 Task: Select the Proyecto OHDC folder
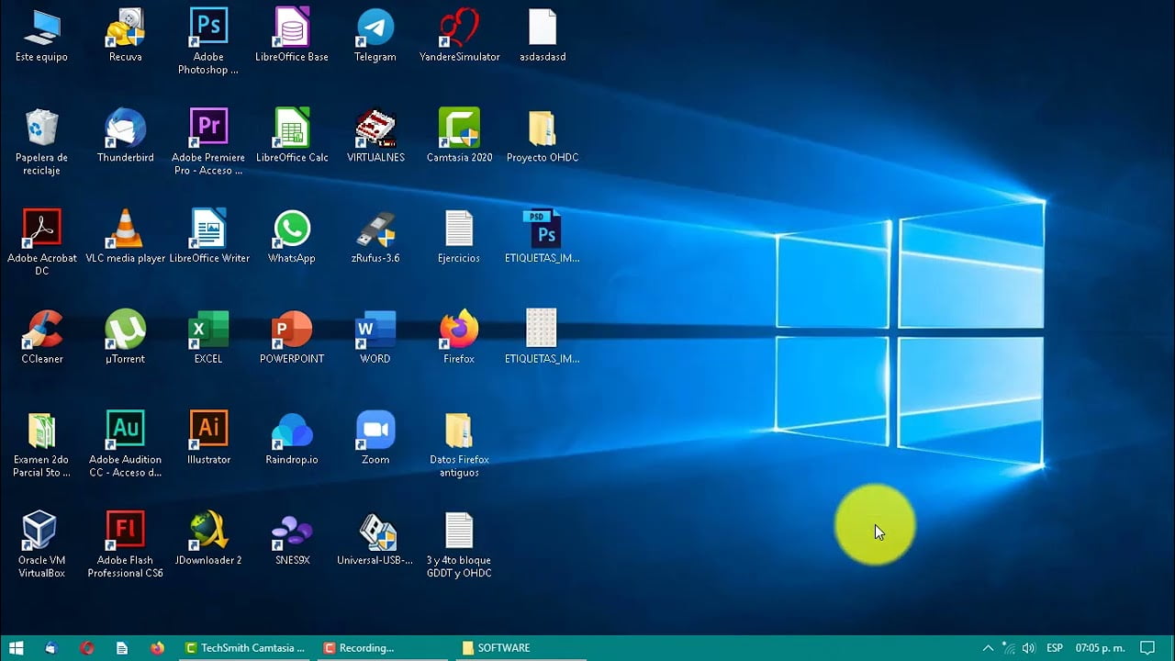(543, 136)
